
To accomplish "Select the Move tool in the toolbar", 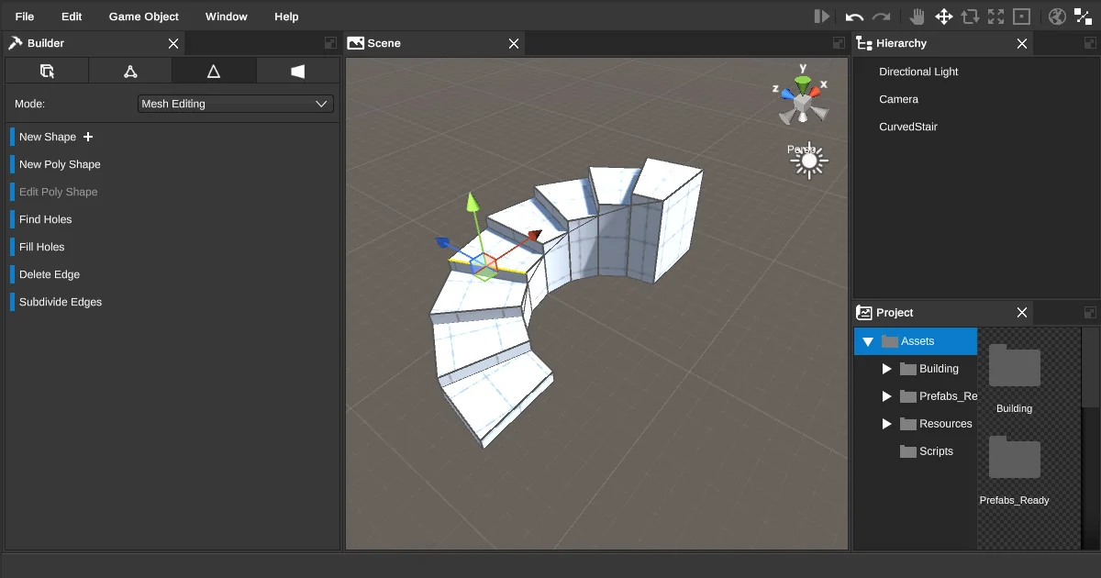I will (943, 16).
